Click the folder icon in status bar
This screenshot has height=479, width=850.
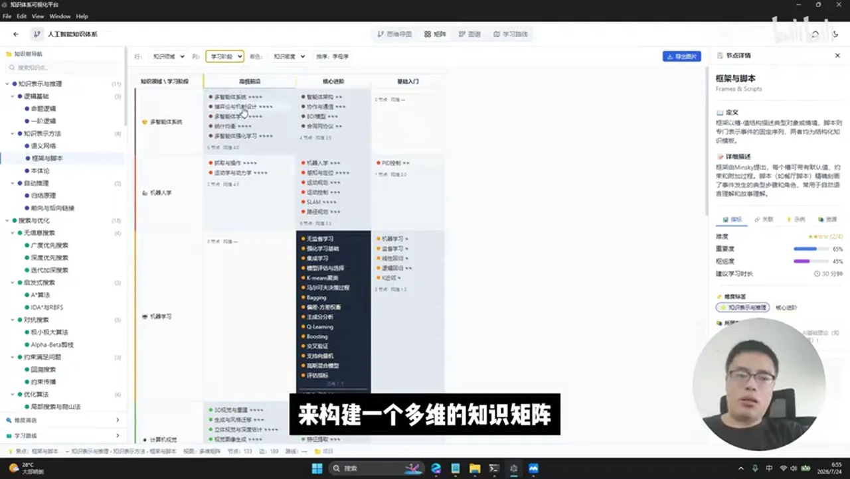pos(317,451)
